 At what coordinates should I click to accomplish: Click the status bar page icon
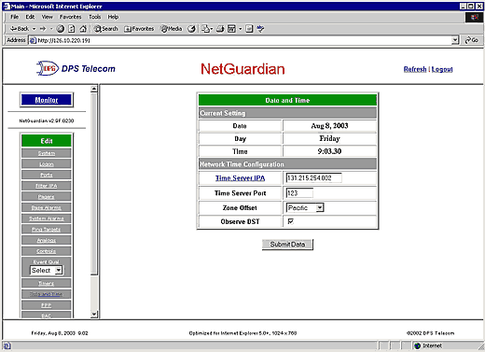[7, 345]
